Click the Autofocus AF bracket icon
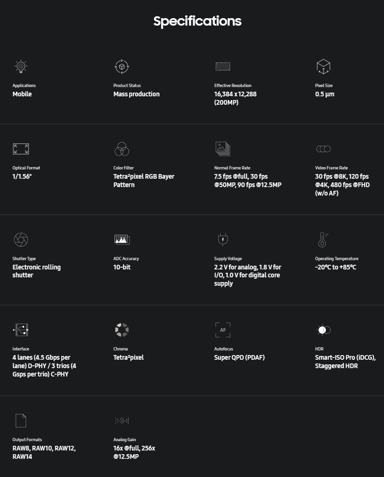Image resolution: width=384 pixels, height=477 pixels. (x=222, y=330)
